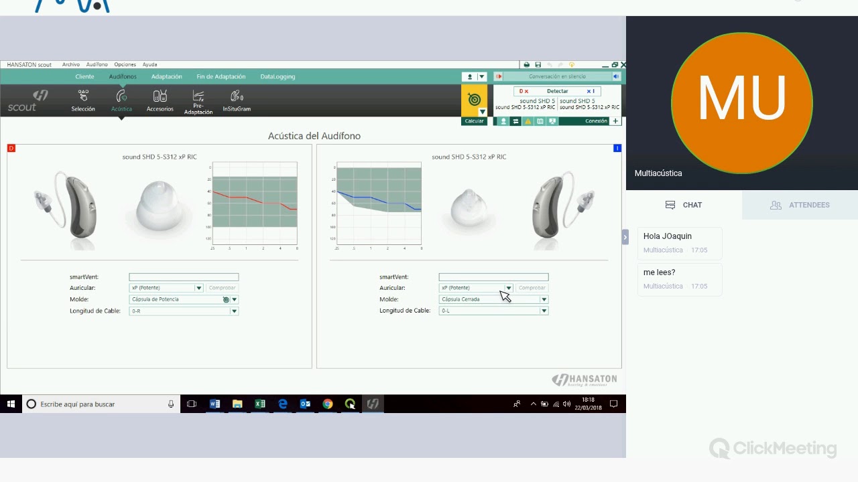Switch to the Cliente tab
The height and width of the screenshot is (482, 858).
[x=85, y=77]
